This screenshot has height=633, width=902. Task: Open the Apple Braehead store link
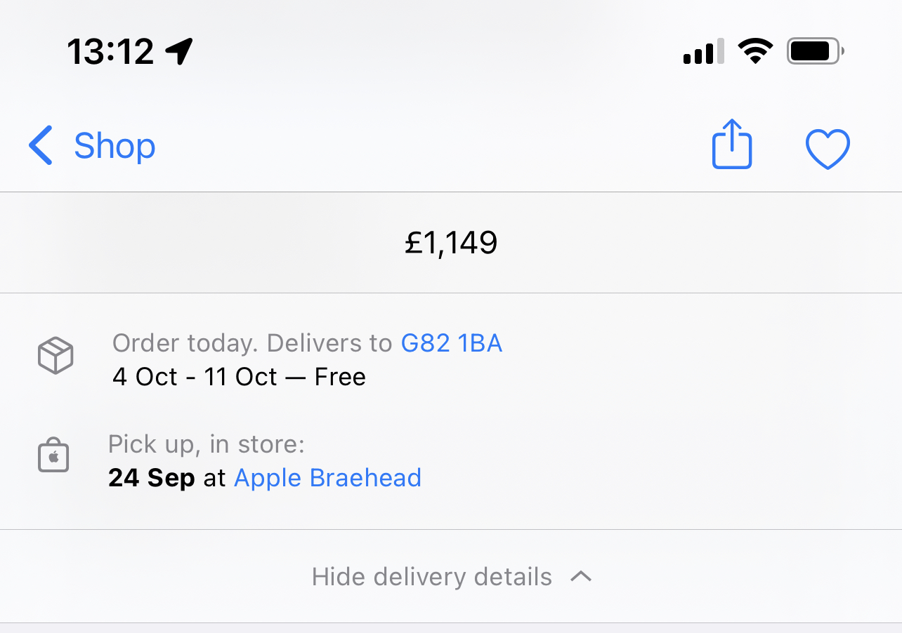tap(327, 478)
